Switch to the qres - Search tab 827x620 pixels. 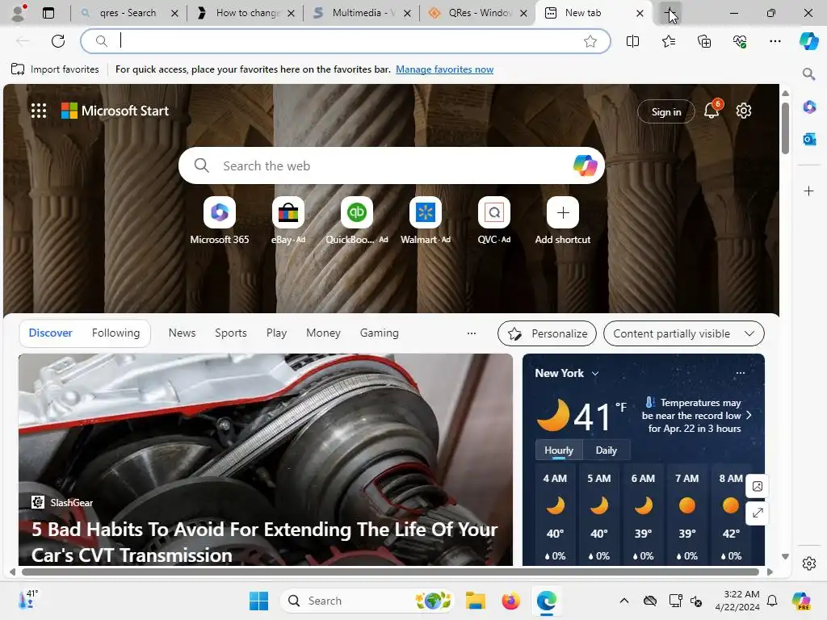(128, 13)
